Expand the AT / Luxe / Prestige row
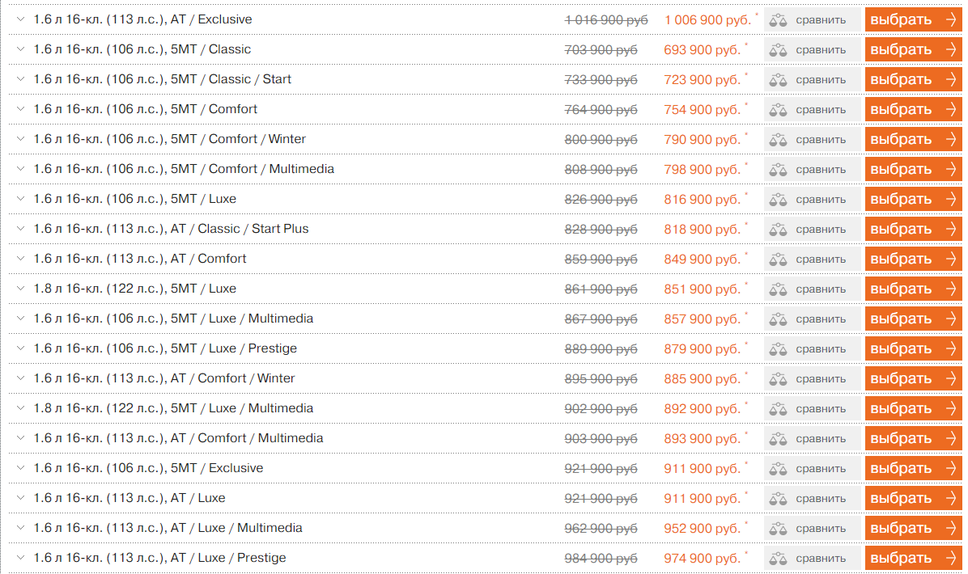Screen dimensions: 968x574 (x=20, y=557)
